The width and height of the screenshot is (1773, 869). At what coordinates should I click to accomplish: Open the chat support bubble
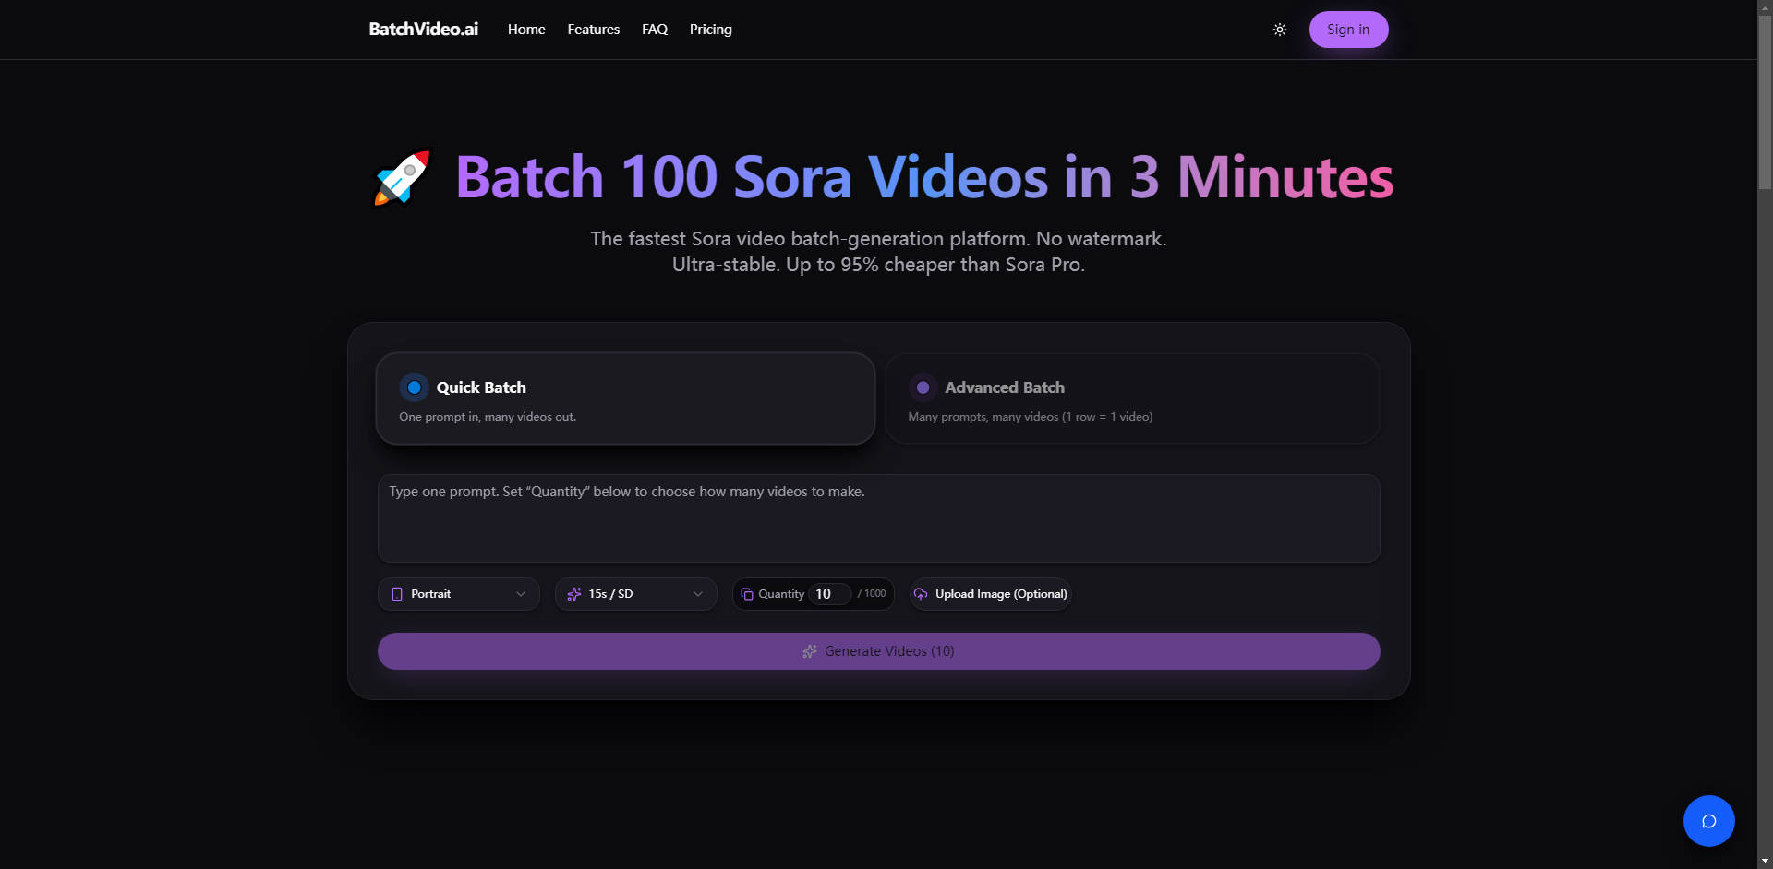tap(1709, 820)
